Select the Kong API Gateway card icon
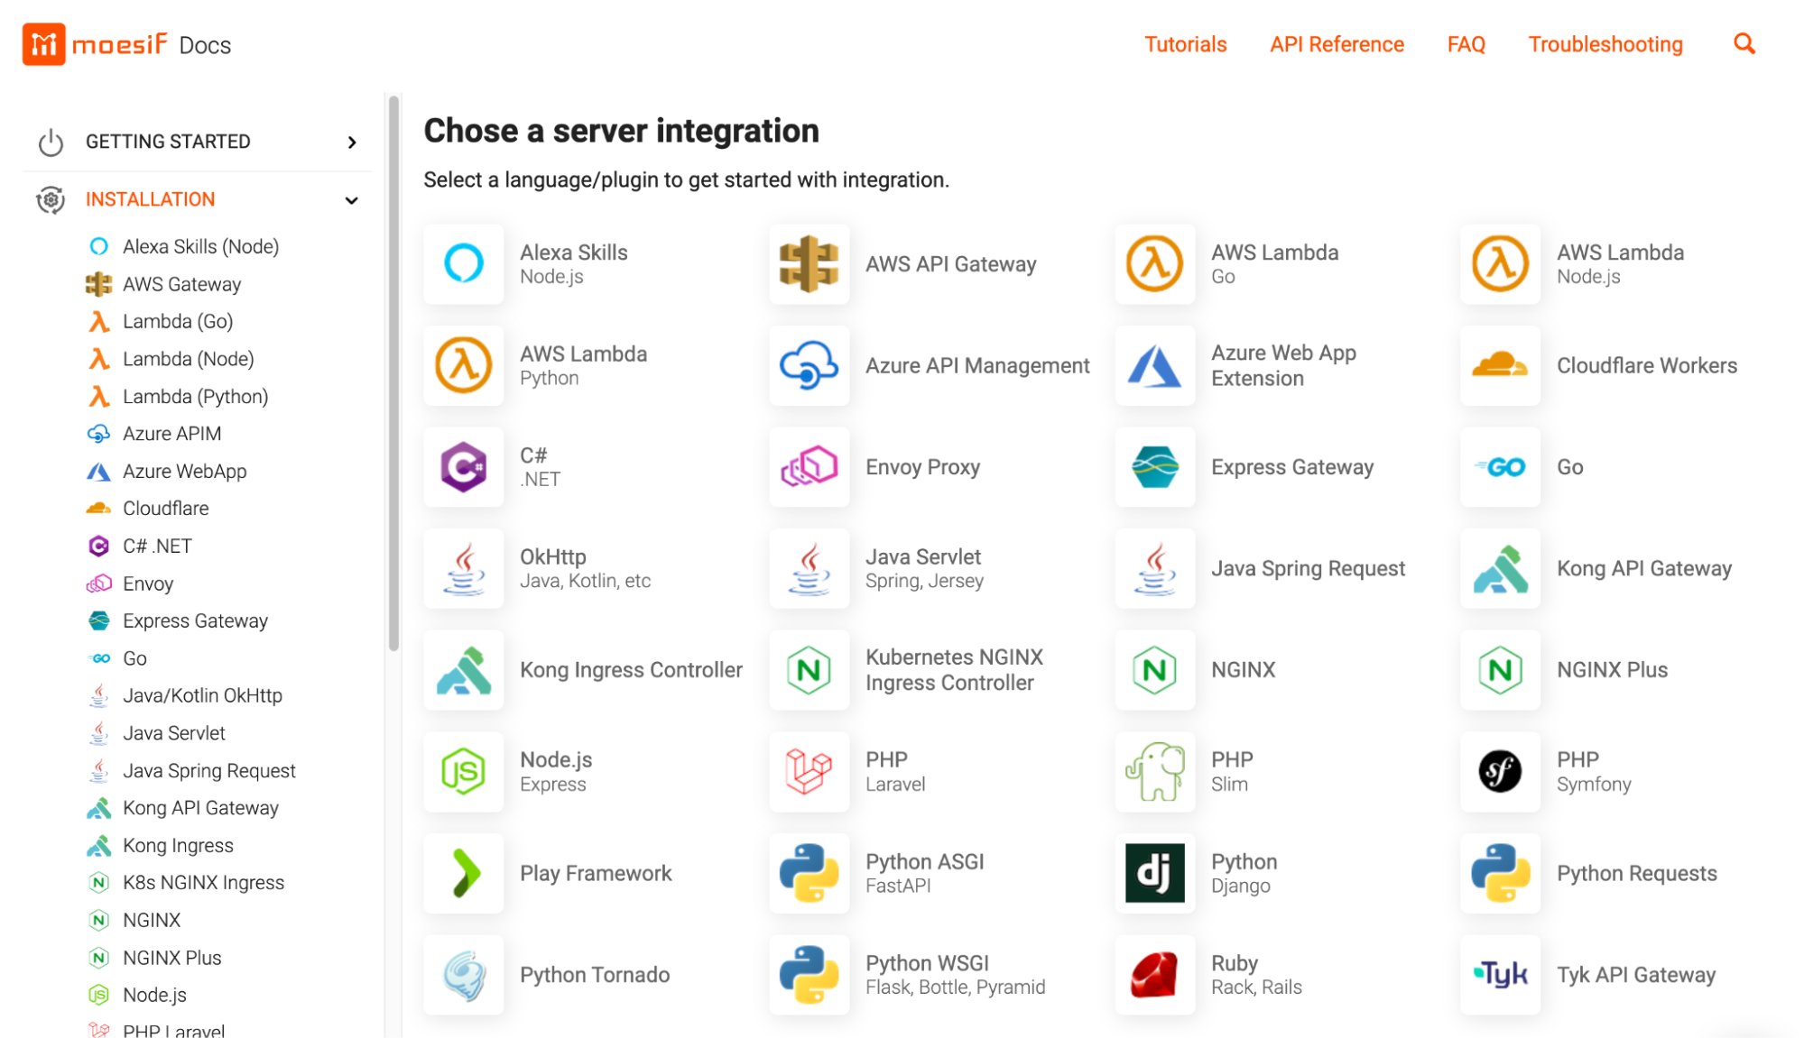1804x1038 pixels. [x=1500, y=568]
